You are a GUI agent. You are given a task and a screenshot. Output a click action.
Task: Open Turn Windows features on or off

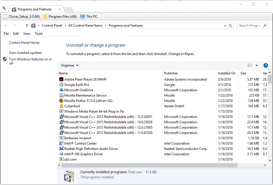[x=31, y=61]
